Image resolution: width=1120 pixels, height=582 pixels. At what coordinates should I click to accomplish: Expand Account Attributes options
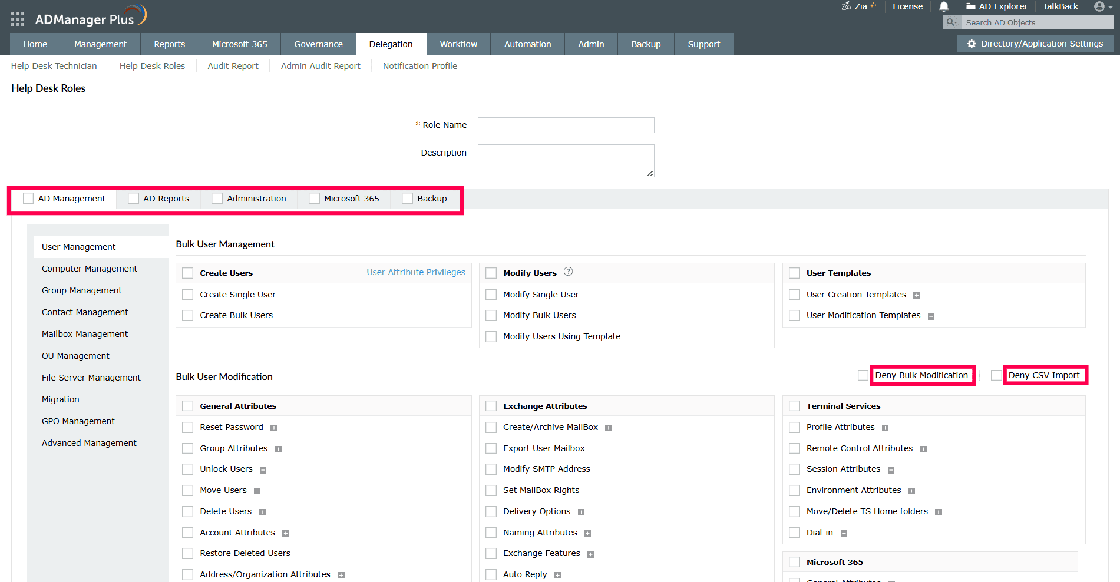coord(286,534)
